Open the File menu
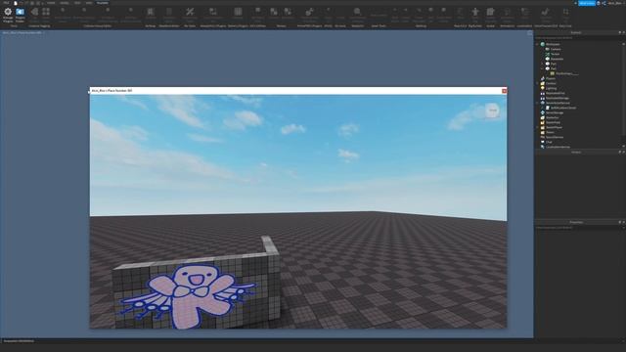The width and height of the screenshot is (626, 352). coord(6,3)
